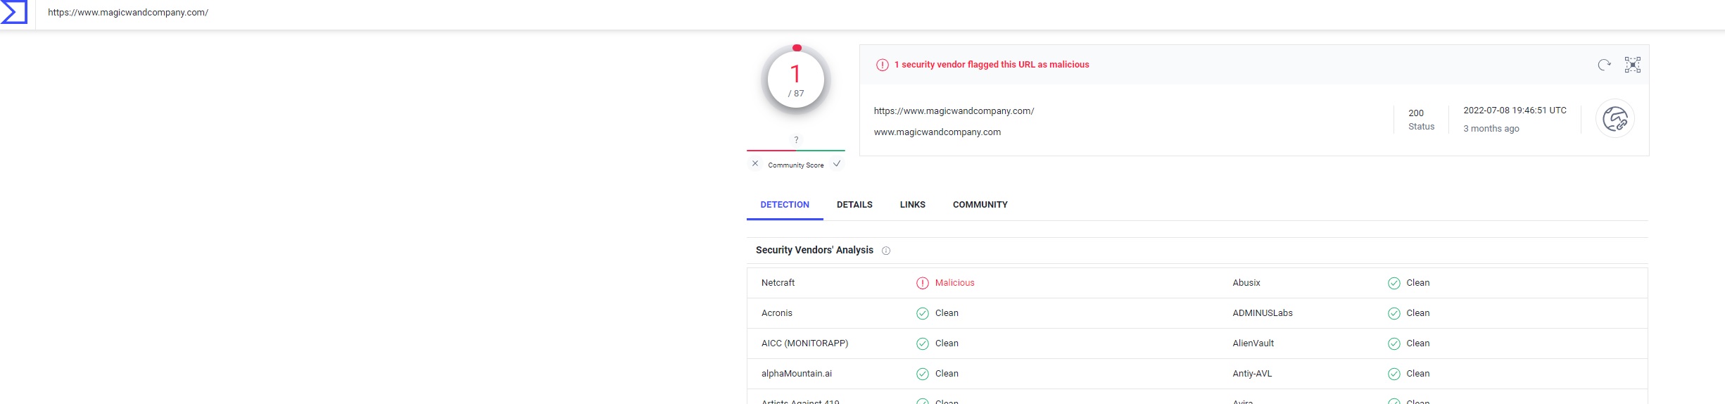The width and height of the screenshot is (1725, 404).
Task: Vote harmless with Community Score checkmark
Action: [837, 164]
